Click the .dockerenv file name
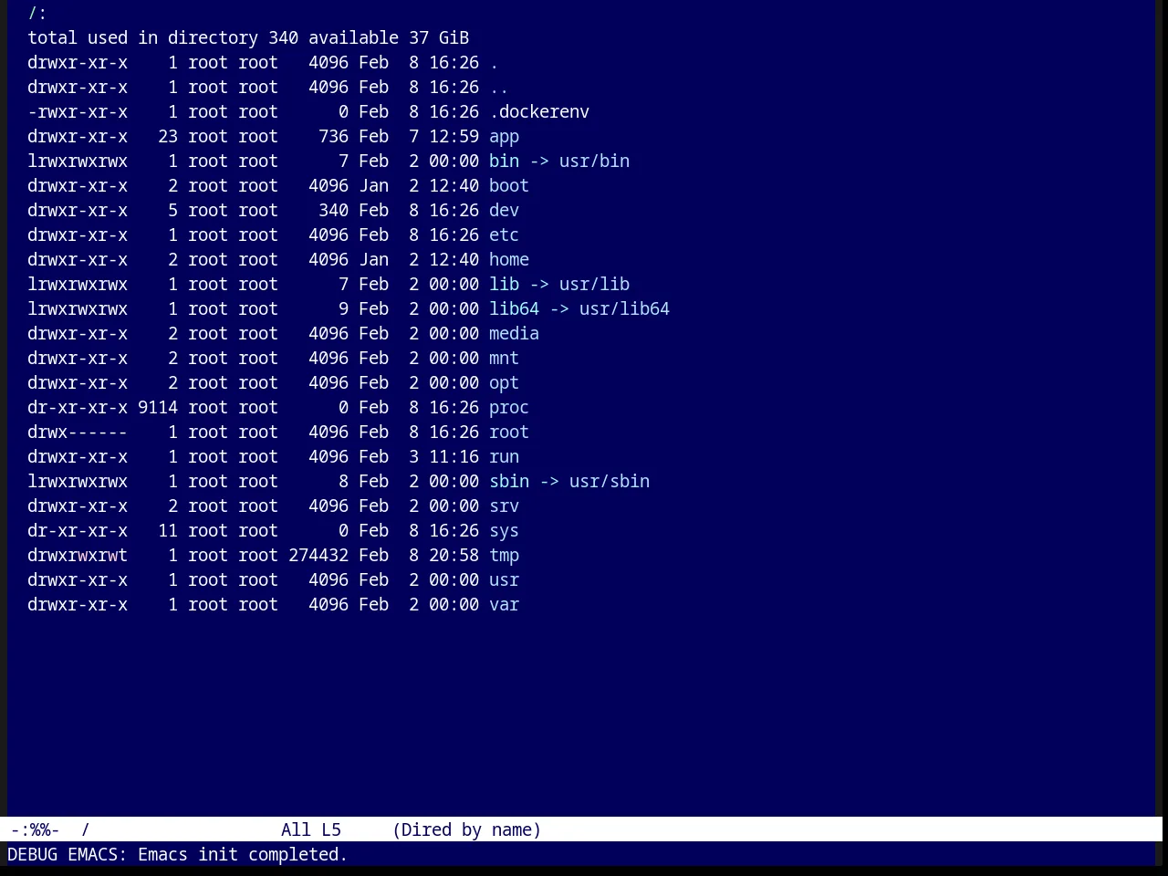The width and height of the screenshot is (1168, 876). [x=539, y=112]
